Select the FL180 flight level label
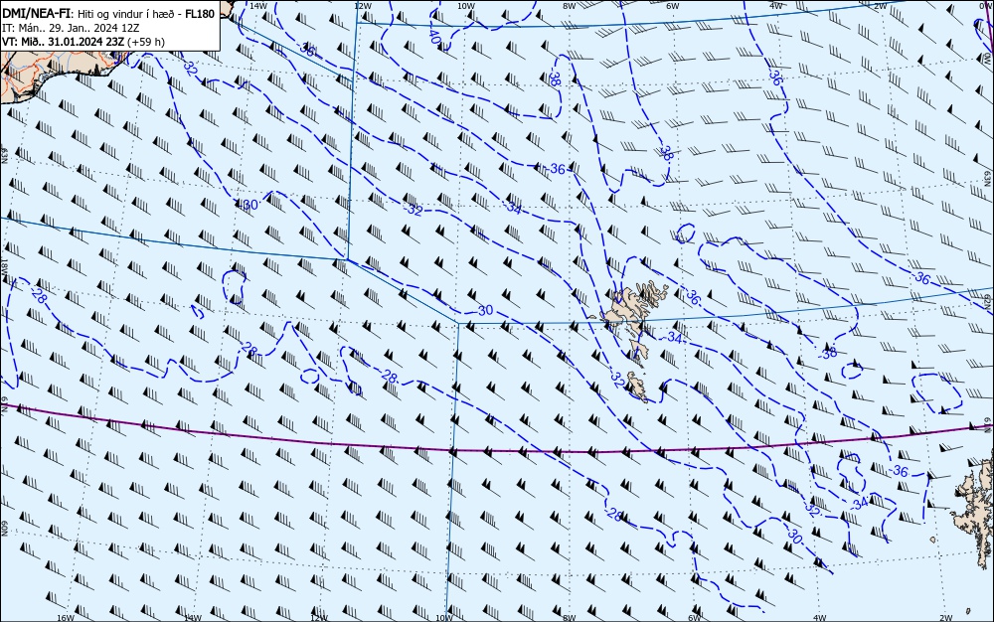The width and height of the screenshot is (994, 622). pos(200,14)
